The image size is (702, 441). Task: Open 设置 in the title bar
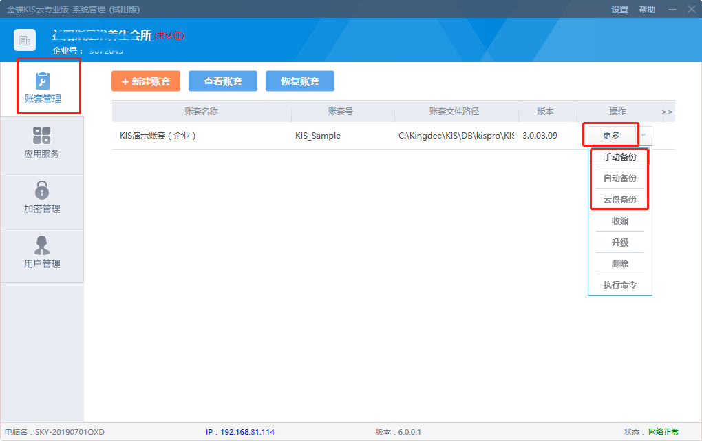[619, 10]
